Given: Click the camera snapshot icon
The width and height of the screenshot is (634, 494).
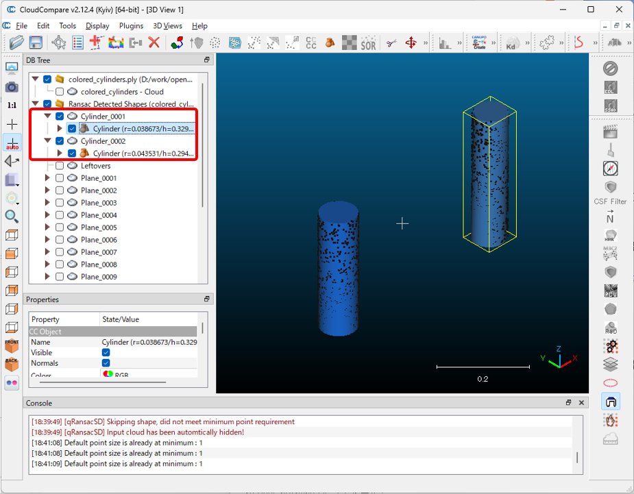Looking at the screenshot, I should tap(12, 87).
